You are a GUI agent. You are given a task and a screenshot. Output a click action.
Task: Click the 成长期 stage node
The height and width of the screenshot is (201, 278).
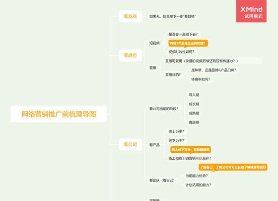(194, 104)
